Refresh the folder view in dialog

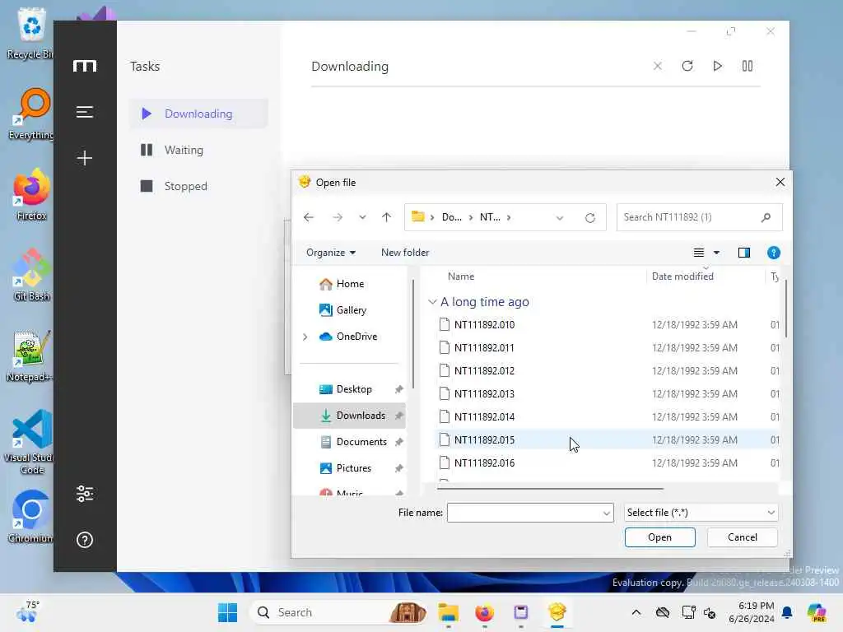tap(589, 217)
